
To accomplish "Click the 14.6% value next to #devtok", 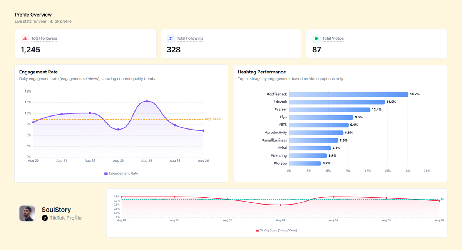I will coord(391,102).
